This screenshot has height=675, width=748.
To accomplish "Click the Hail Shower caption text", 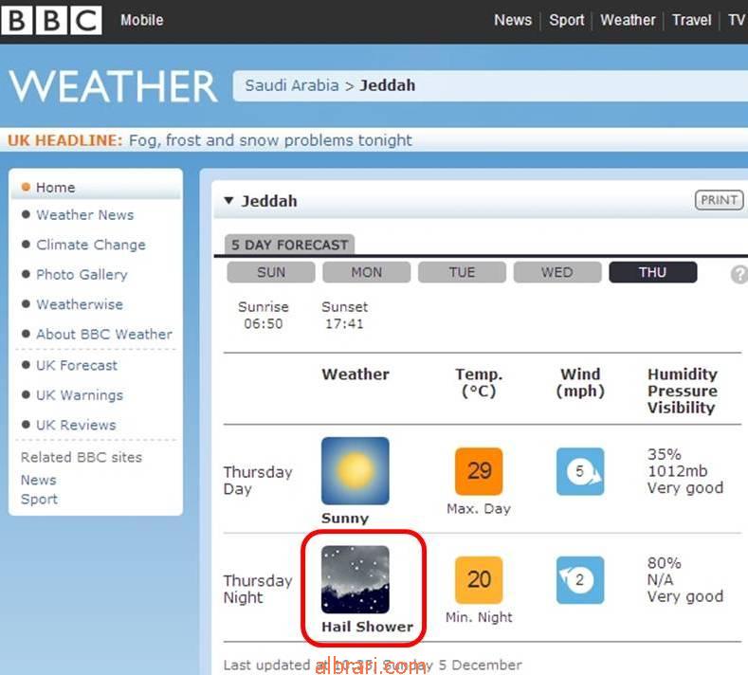I will coord(367,627).
